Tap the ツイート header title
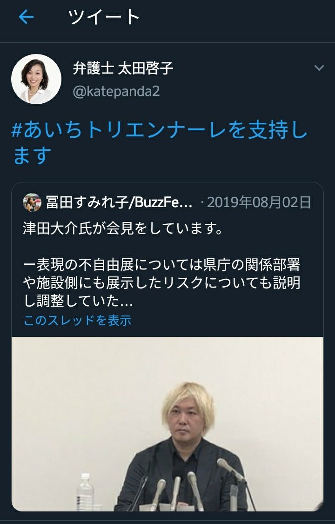The image size is (335, 524). pos(104,17)
